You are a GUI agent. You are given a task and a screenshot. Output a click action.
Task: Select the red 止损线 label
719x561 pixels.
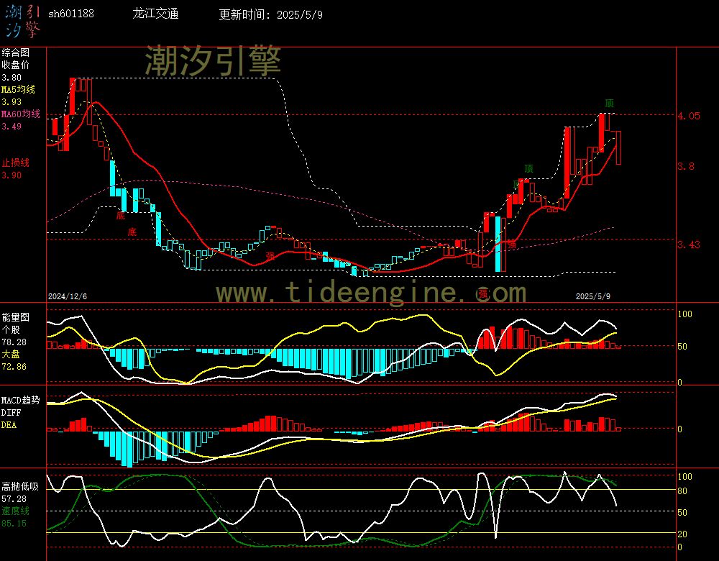click(15, 163)
